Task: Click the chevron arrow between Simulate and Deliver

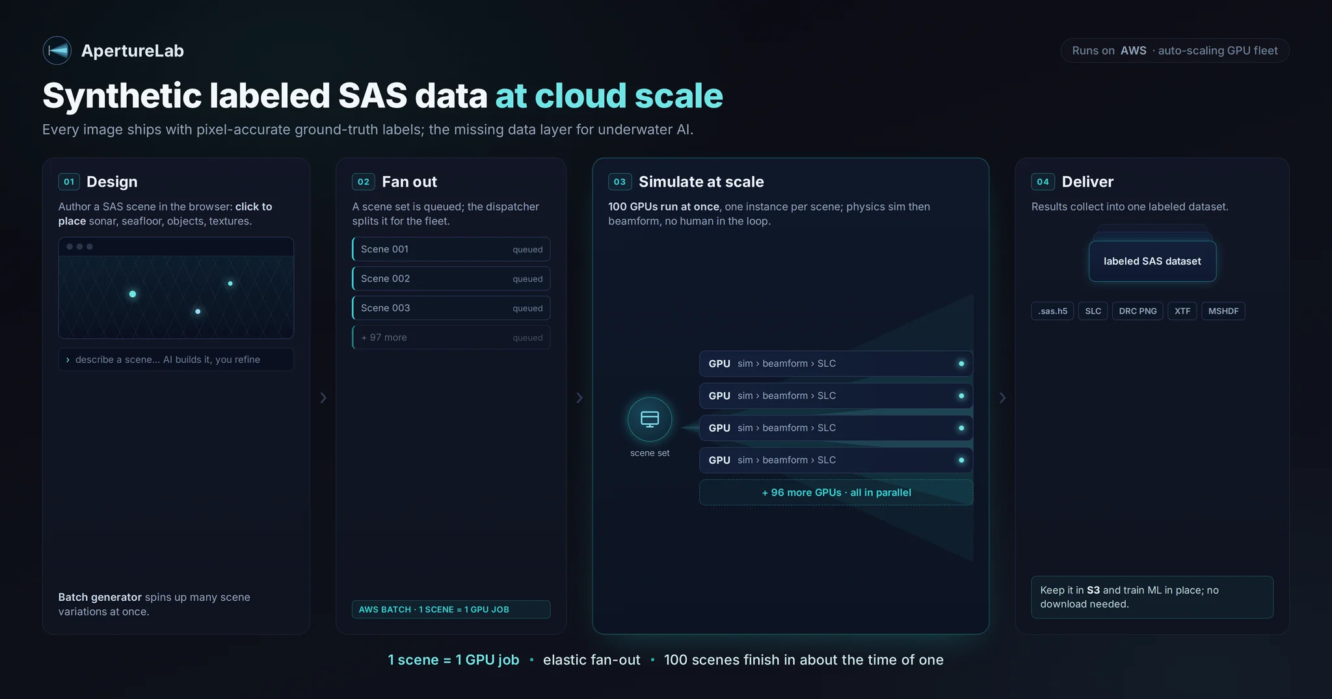Action: coord(1002,397)
